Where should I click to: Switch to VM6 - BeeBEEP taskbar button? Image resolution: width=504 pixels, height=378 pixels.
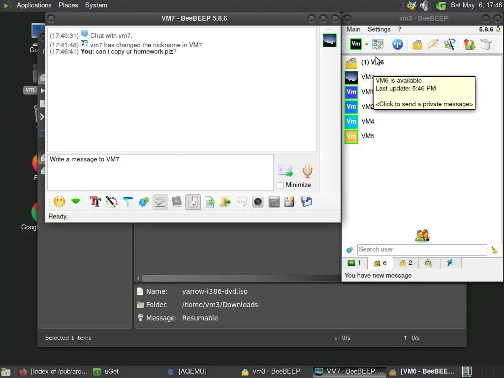click(x=422, y=372)
